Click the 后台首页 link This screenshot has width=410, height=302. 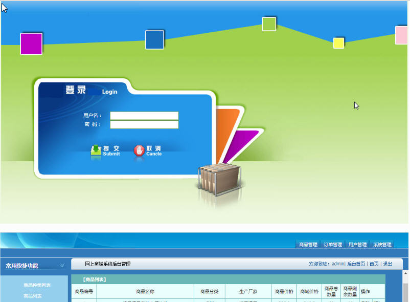pos(356,264)
